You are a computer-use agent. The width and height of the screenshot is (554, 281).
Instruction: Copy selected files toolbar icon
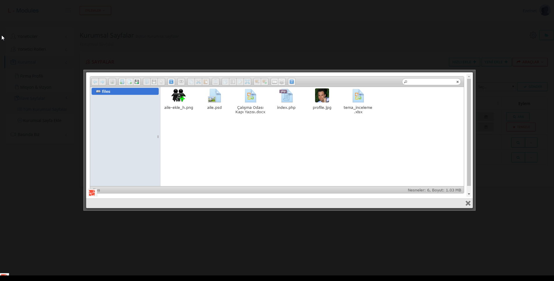point(191,82)
